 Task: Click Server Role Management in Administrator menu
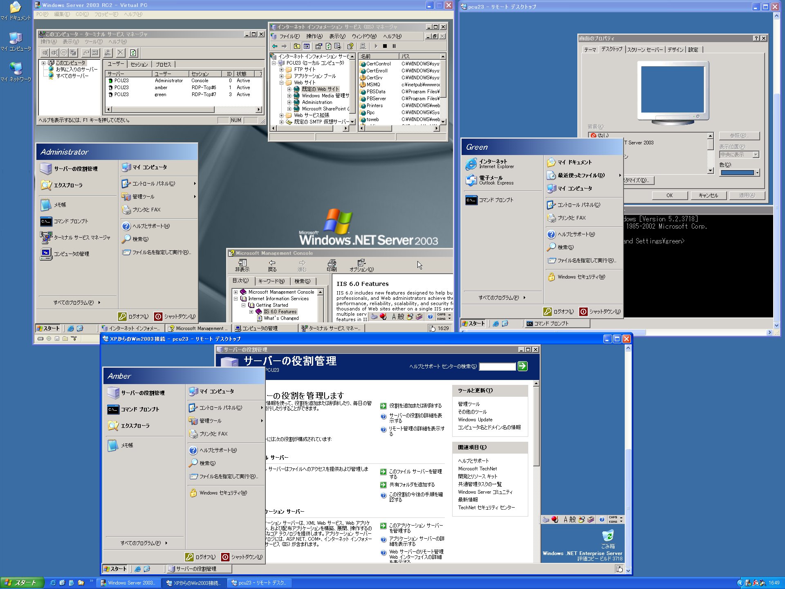[x=69, y=169]
